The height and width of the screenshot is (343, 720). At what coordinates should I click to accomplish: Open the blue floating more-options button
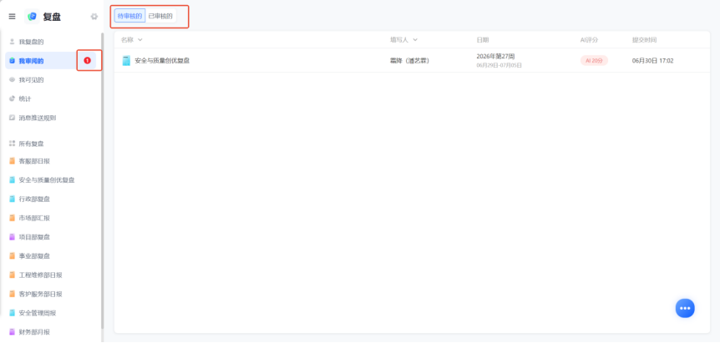(685, 308)
